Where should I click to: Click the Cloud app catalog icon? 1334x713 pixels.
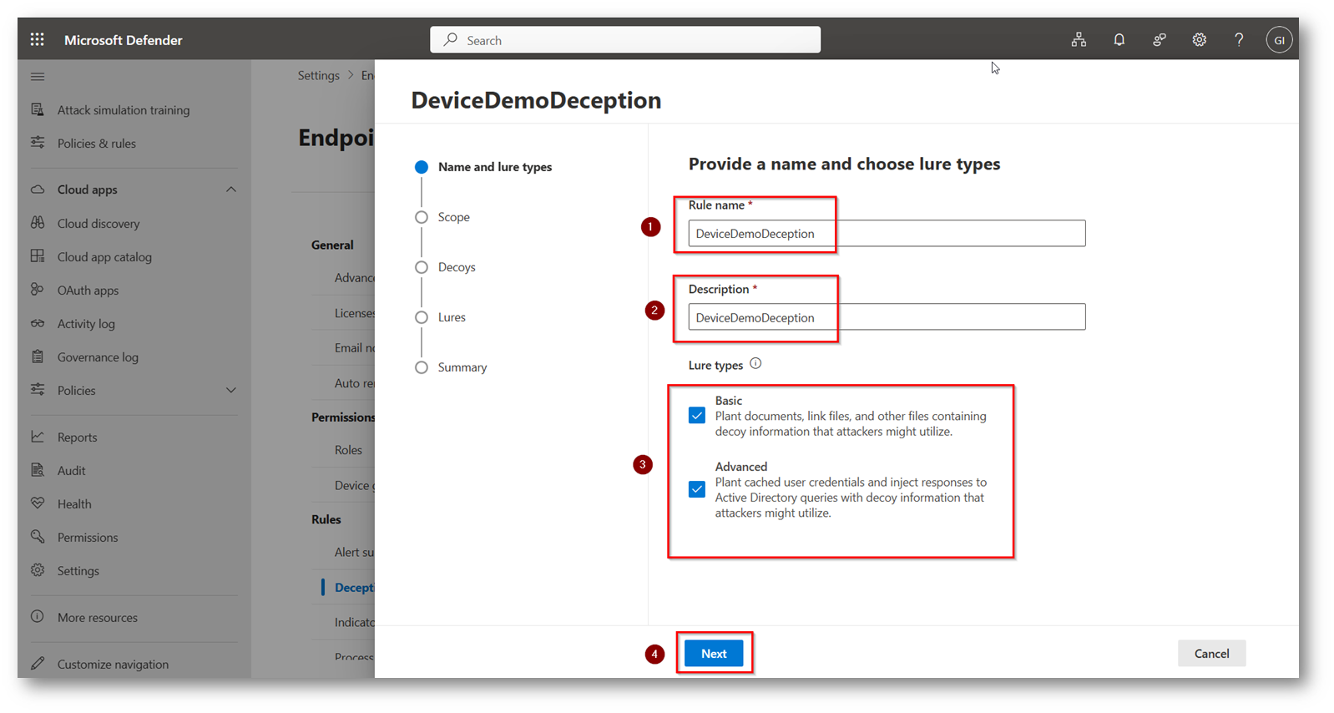[x=38, y=256]
